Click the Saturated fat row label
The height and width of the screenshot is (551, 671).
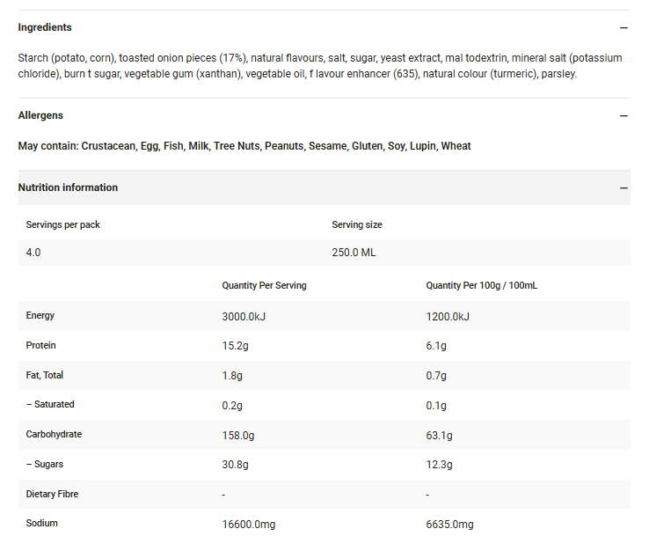50,404
